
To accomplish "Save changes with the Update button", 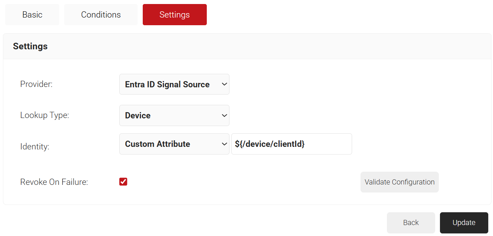I will [464, 223].
